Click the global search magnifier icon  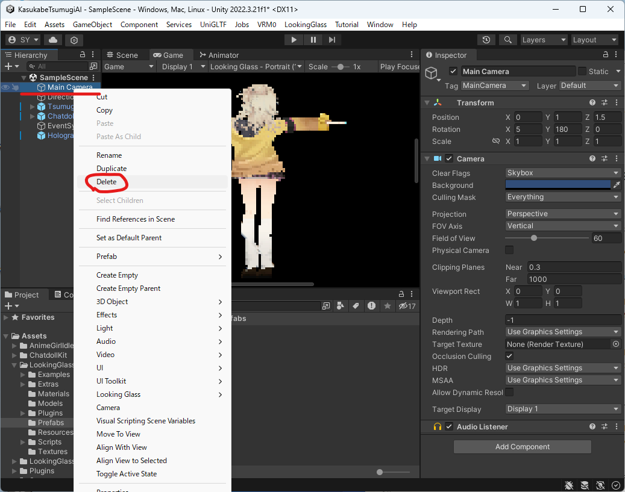[508, 40]
